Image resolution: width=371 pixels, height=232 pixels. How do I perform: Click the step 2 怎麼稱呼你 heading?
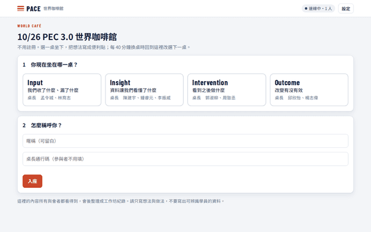pos(42,125)
